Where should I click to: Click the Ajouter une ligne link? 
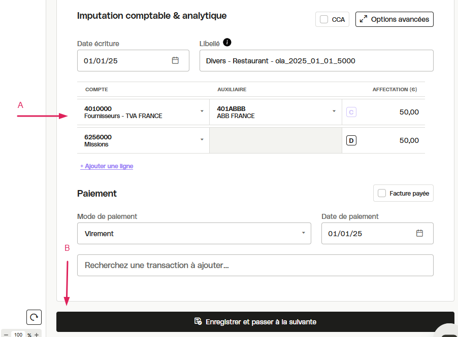coord(107,166)
